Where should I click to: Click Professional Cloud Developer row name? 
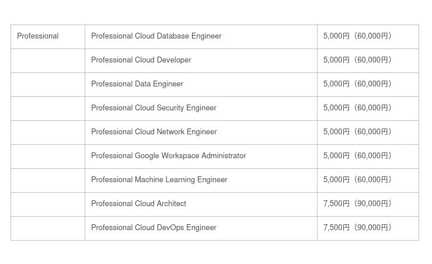141,60
